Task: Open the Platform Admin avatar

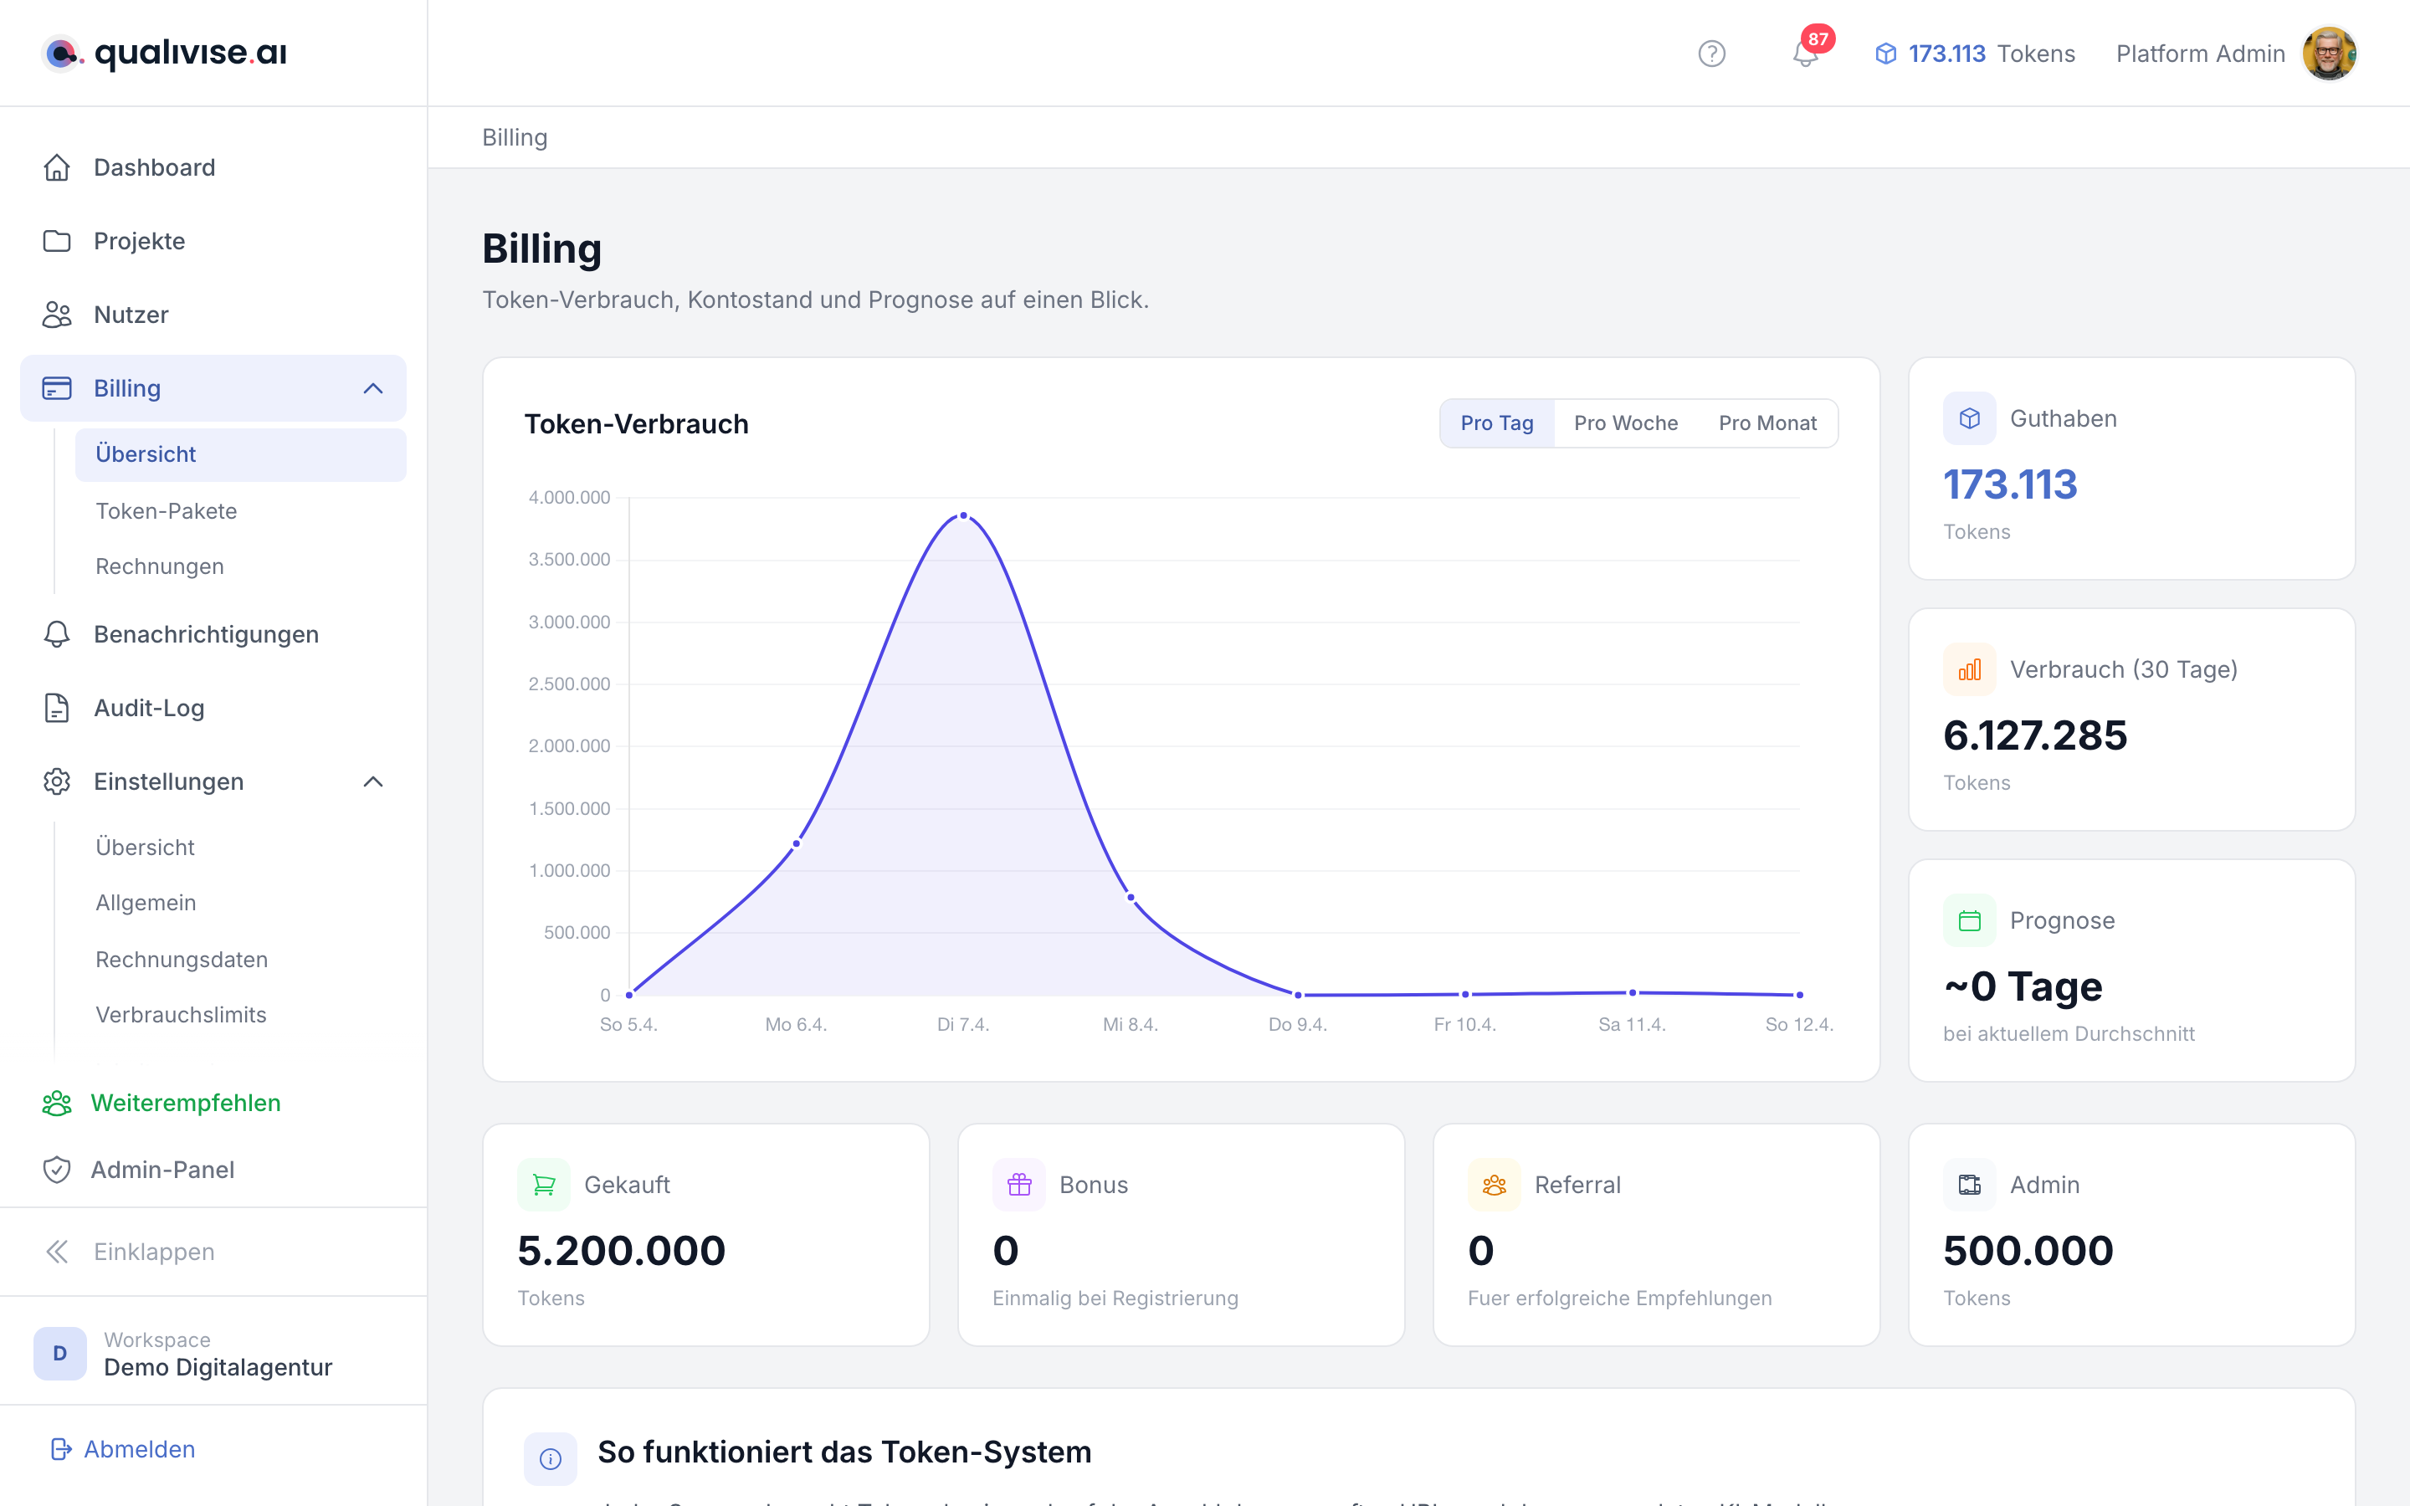Action: tap(2328, 54)
